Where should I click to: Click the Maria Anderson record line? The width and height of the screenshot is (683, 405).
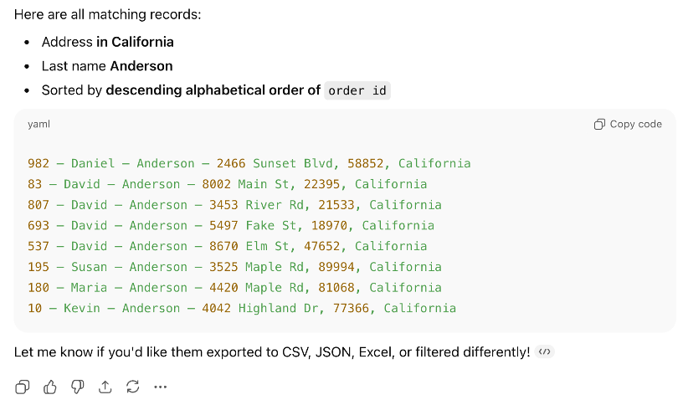pyautogui.click(x=234, y=288)
